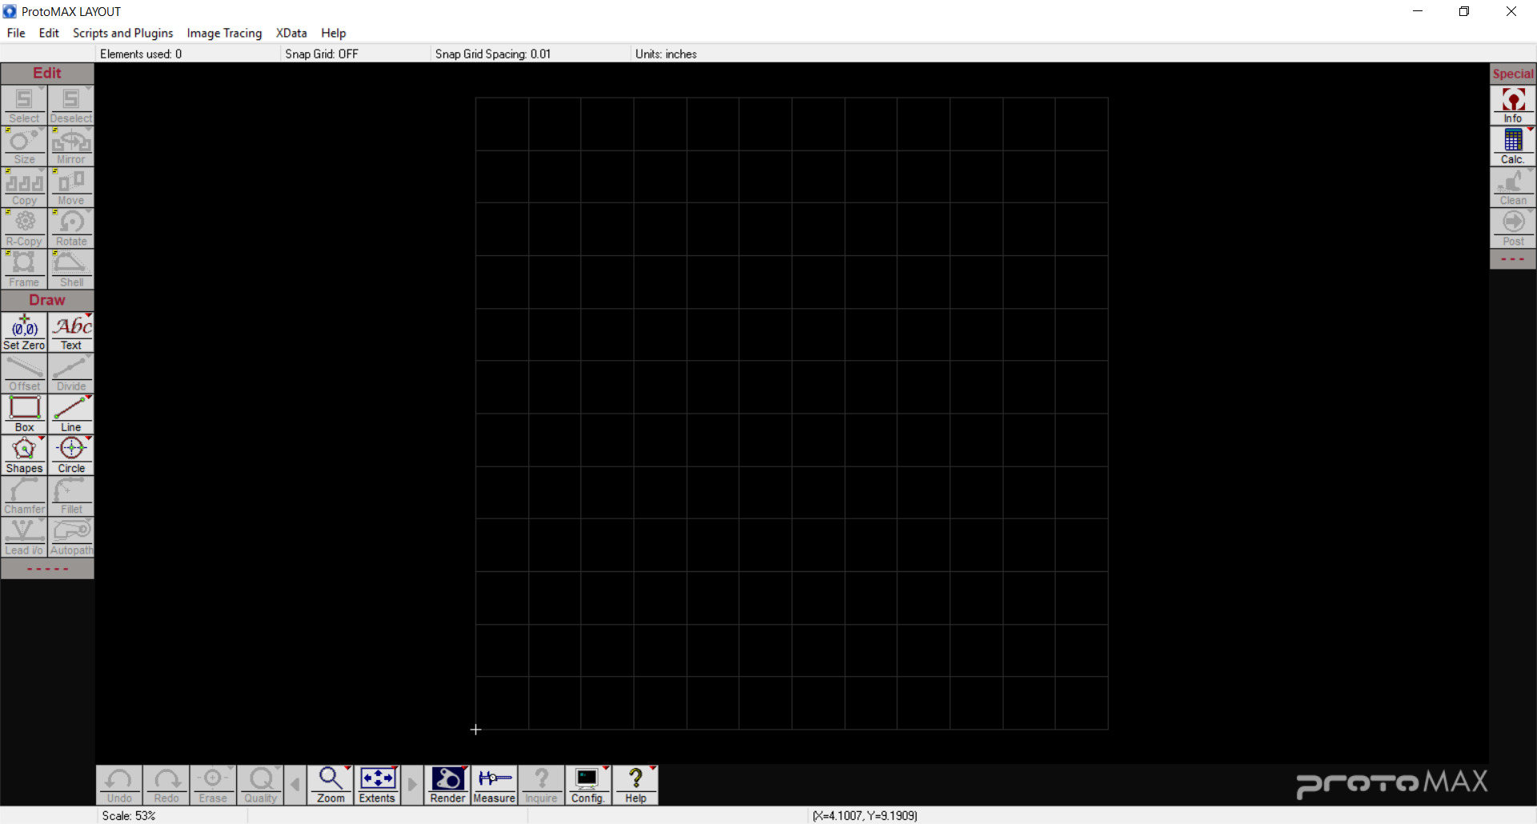The height and width of the screenshot is (824, 1537).
Task: Toggle Snap Grid OFF status
Action: click(x=322, y=54)
